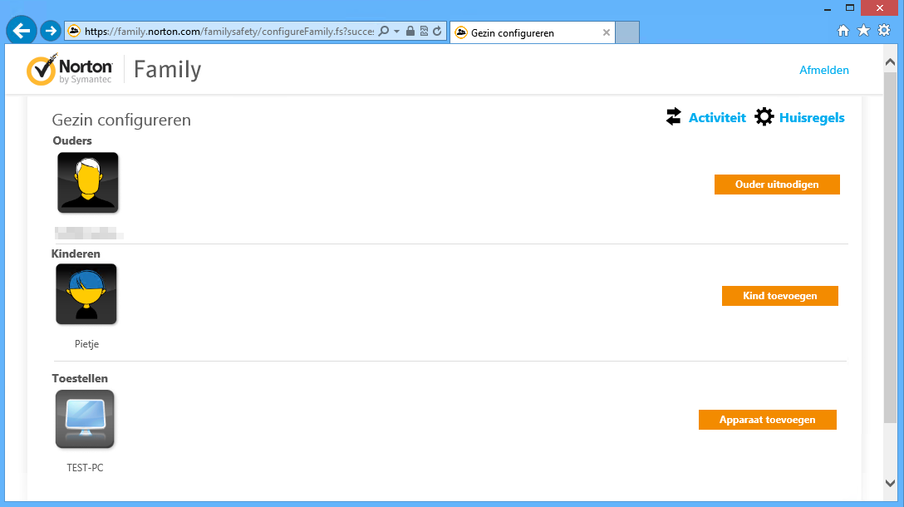
Task: Click the Afmelden link
Action: (x=824, y=71)
